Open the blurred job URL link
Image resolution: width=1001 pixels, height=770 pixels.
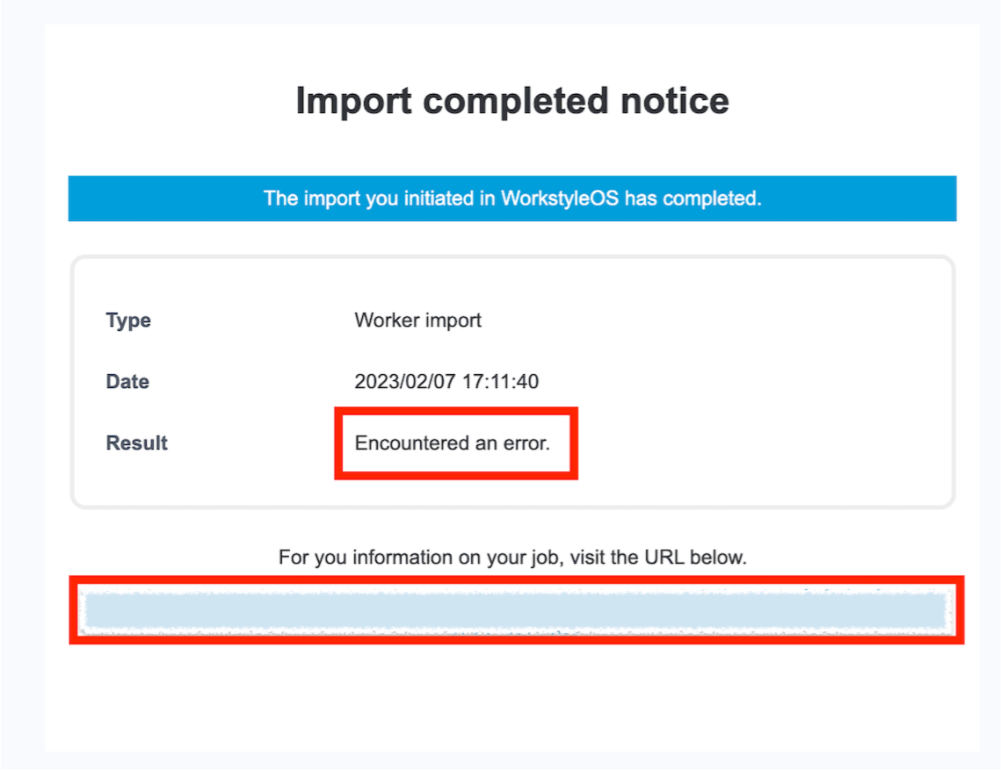pyautogui.click(x=516, y=610)
